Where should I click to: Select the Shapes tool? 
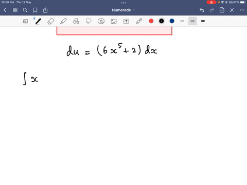coord(76,21)
